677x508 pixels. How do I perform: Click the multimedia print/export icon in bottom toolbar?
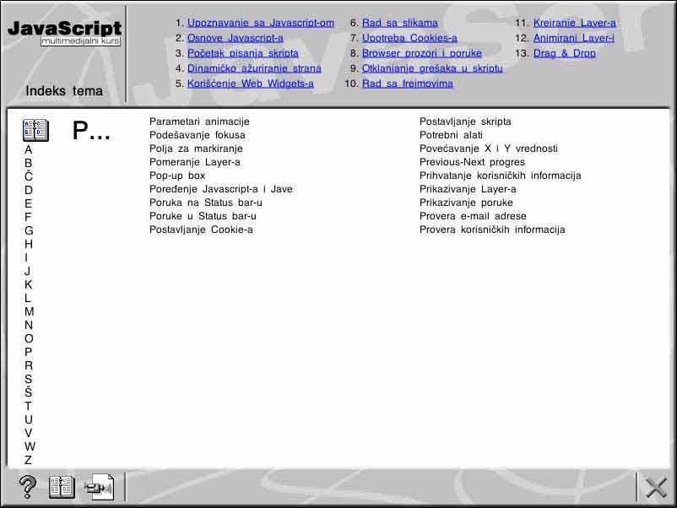100,487
